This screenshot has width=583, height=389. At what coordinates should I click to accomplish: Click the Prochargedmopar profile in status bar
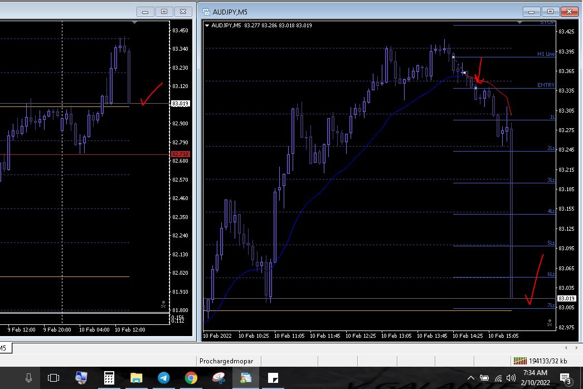tap(226, 361)
